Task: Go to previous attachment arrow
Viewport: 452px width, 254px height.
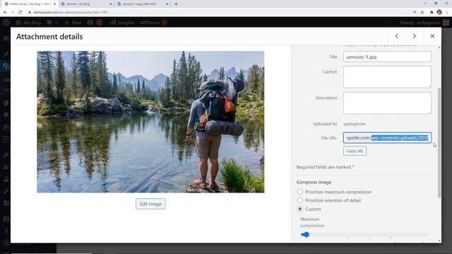Action: pyautogui.click(x=397, y=36)
